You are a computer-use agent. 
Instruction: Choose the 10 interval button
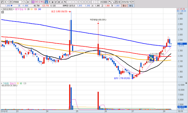(78, 2)
